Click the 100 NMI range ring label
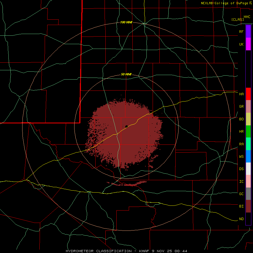This screenshot has width=253, height=253. [x=126, y=22]
